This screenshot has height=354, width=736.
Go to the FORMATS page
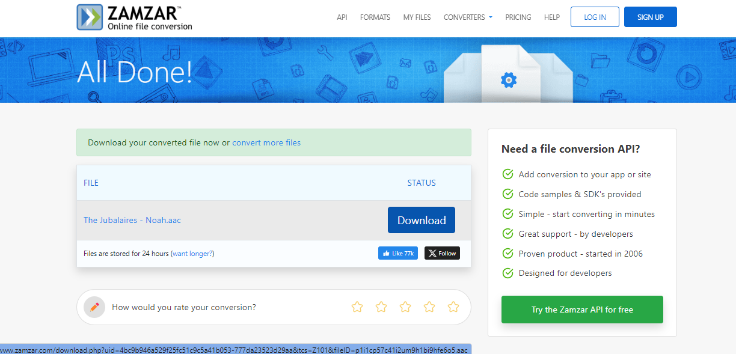[x=375, y=17]
